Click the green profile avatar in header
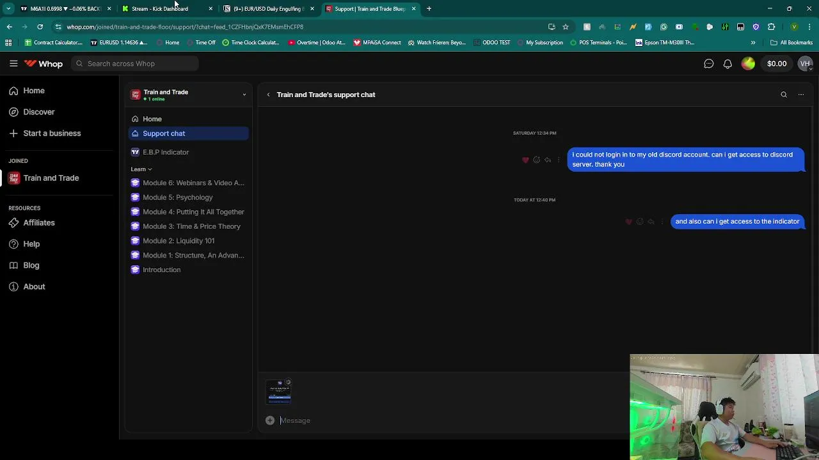 pos(748,63)
